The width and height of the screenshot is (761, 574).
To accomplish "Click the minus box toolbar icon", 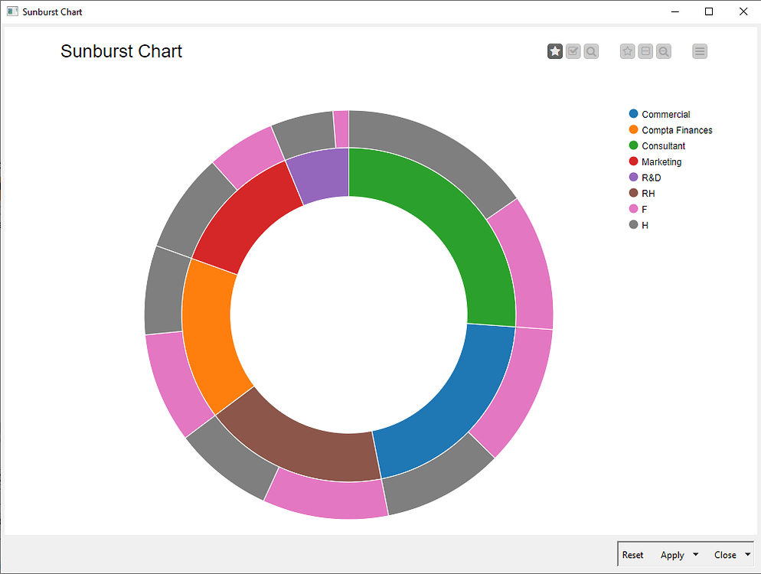I will click(645, 51).
